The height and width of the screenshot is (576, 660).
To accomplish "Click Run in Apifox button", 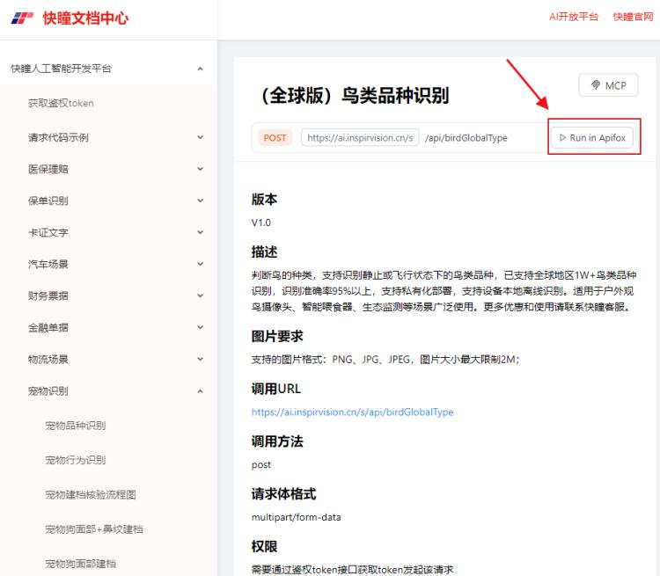I will [x=592, y=137].
